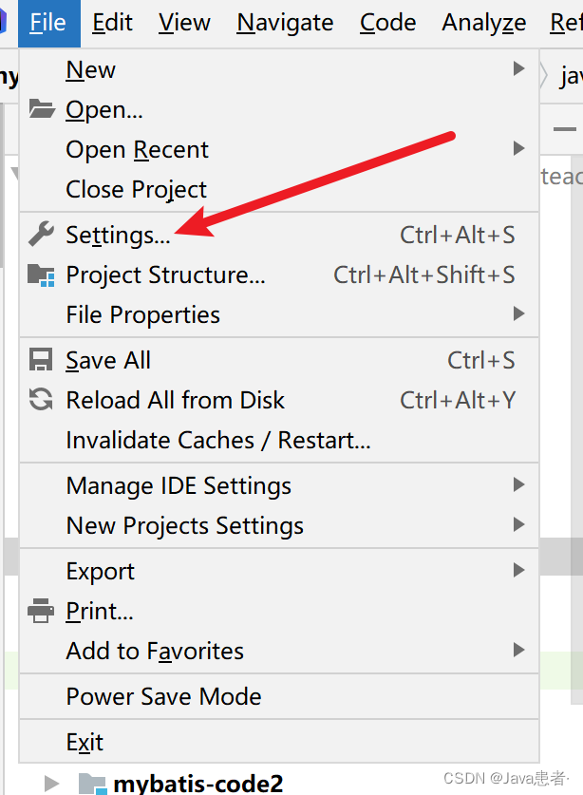Click the Project Structure folder icon
Image resolution: width=583 pixels, height=795 pixels.
(x=41, y=274)
